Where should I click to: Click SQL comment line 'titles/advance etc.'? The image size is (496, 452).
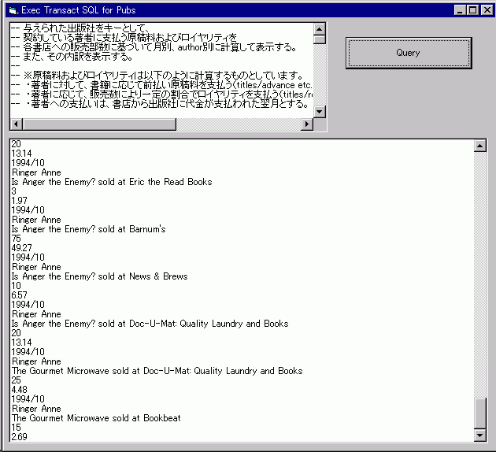tap(161, 85)
